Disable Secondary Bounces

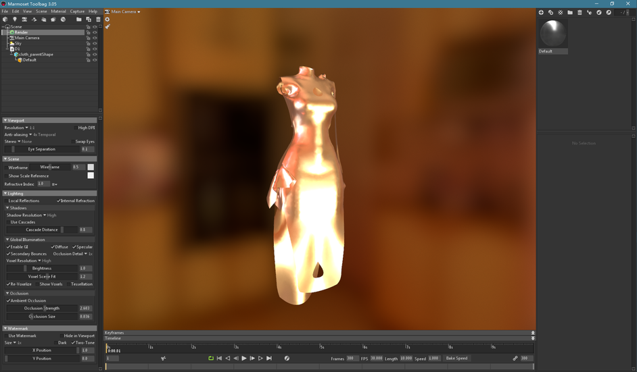8,254
